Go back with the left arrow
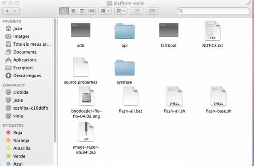The image size is (254, 166). [x=7, y=11]
